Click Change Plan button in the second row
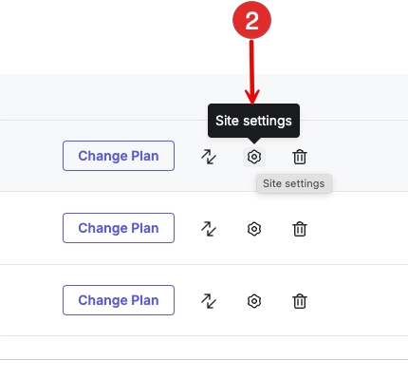The height and width of the screenshot is (379, 408). [119, 228]
